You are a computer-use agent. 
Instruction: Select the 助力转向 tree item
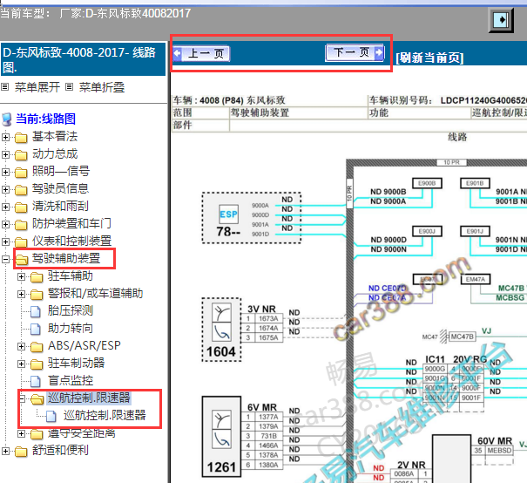pos(71,329)
